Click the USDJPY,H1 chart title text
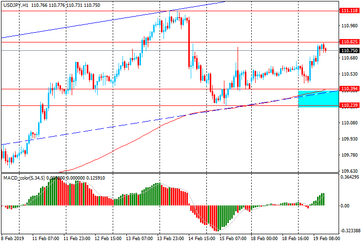Image resolution: width=361 pixels, height=244 pixels. (x=16, y=5)
